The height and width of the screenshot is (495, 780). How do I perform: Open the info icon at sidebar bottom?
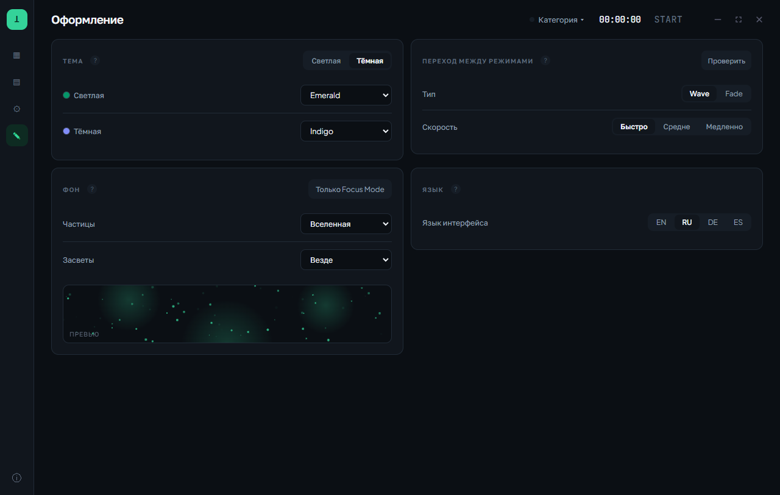tap(16, 478)
